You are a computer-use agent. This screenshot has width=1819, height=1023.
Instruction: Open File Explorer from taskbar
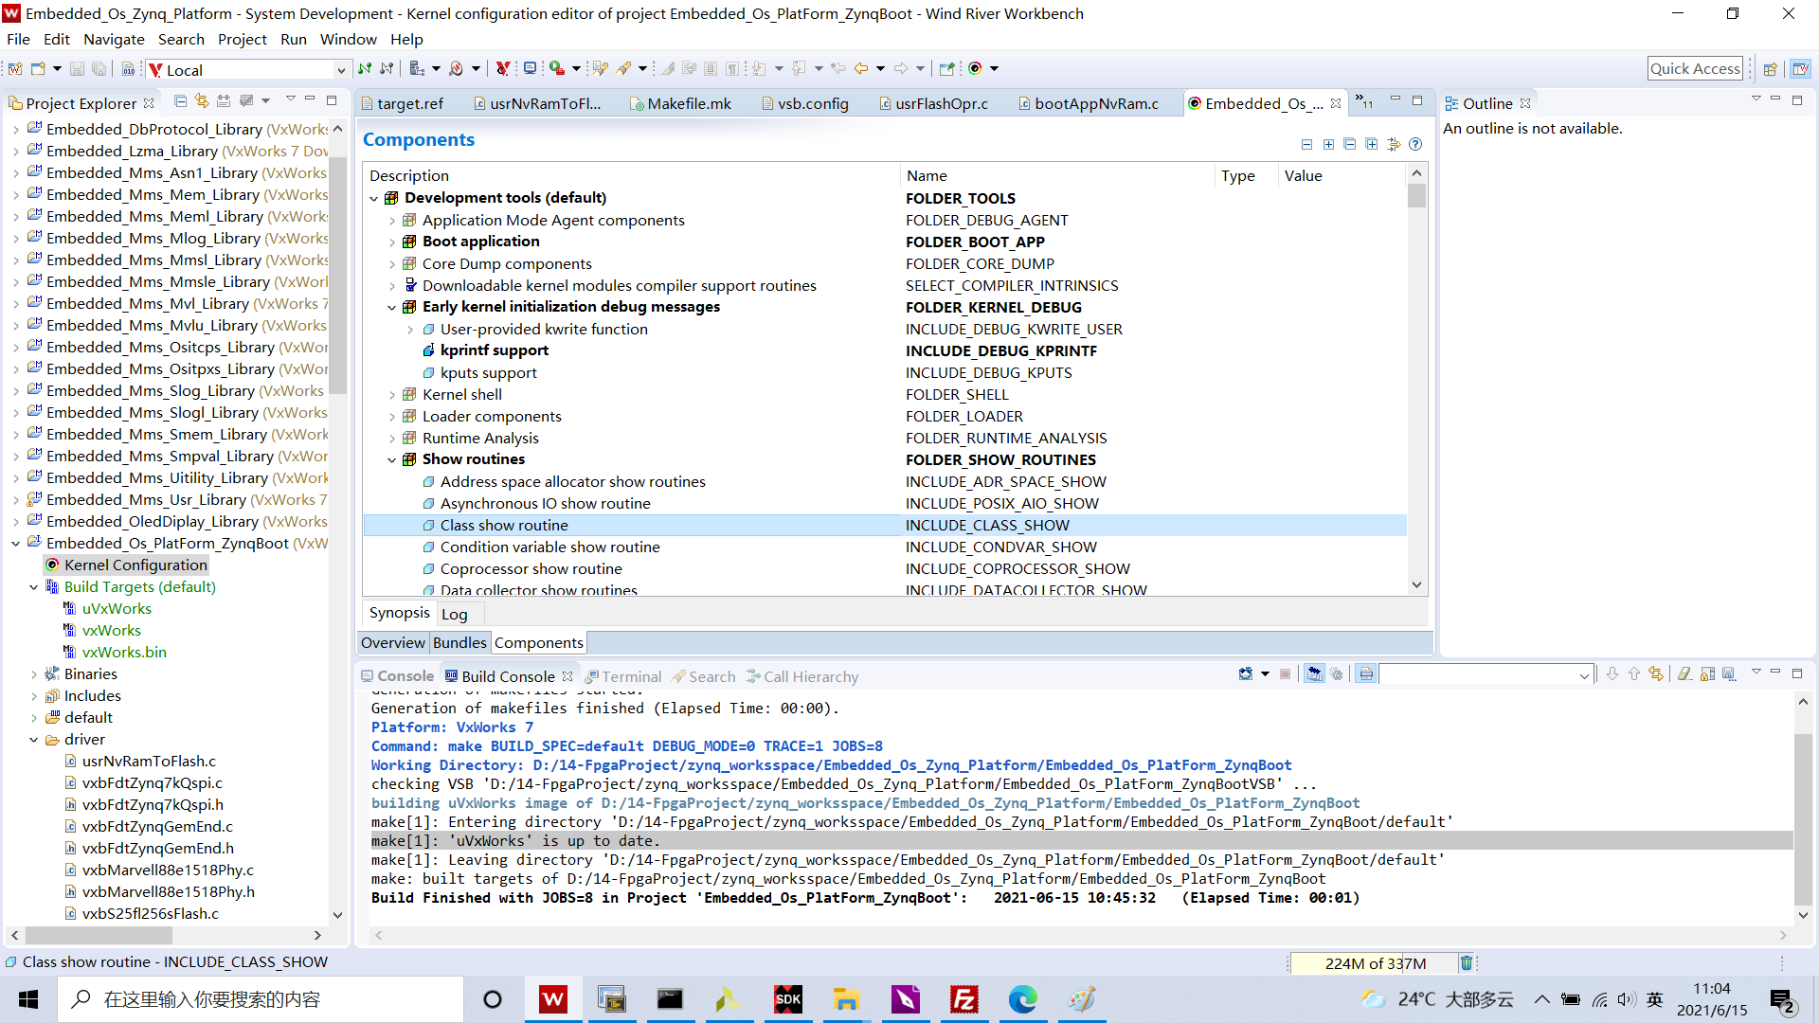[x=846, y=999]
